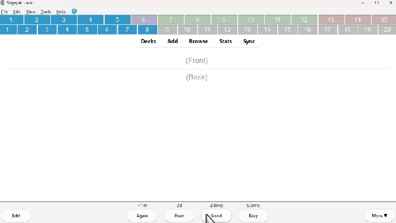The width and height of the screenshot is (396, 223).
Task: Select green box 8
Action: click(x=197, y=20)
